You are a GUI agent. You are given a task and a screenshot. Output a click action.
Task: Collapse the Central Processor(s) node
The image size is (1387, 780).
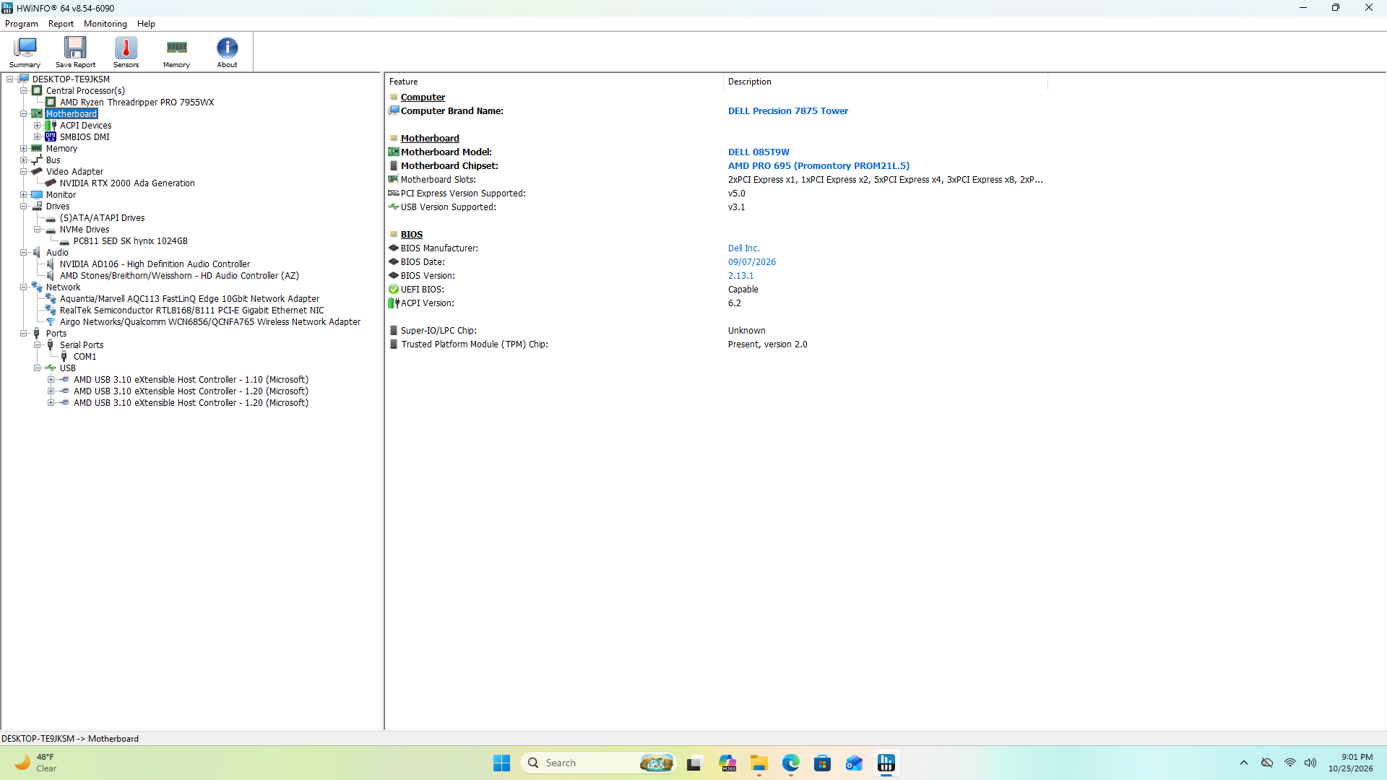click(23, 91)
